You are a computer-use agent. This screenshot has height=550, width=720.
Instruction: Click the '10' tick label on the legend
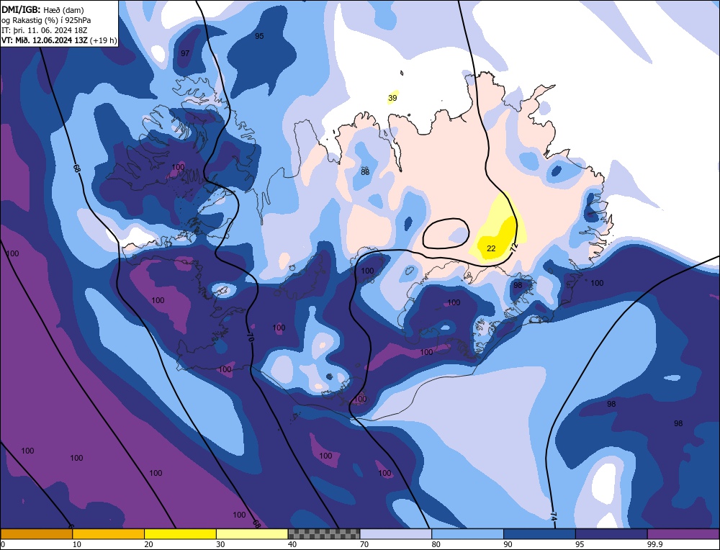click(77, 544)
